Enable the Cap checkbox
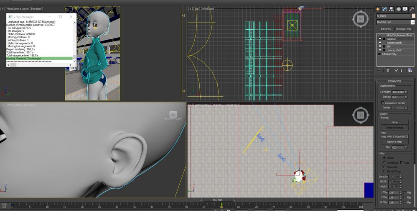 point(402,162)
